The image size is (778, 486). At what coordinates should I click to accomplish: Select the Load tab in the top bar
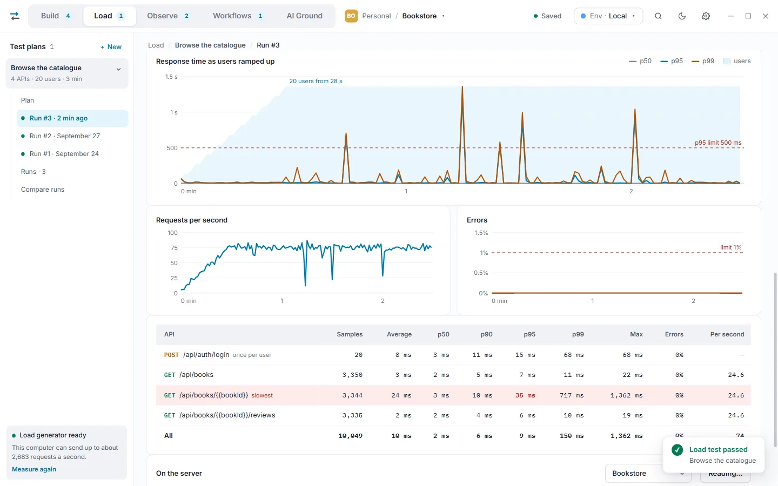tap(109, 16)
